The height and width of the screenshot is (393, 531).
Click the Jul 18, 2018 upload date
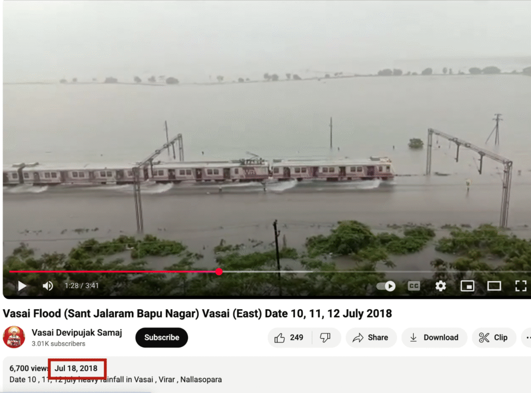tap(76, 368)
